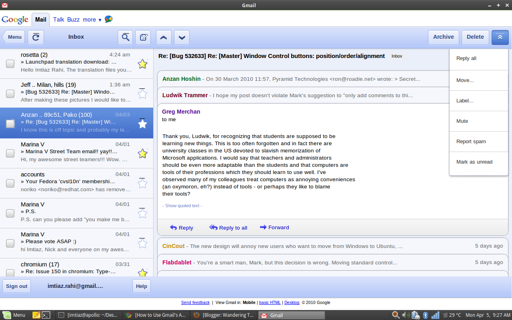This screenshot has height=320, width=512.
Task: Show quoted text in Greg's message
Action: point(182,206)
